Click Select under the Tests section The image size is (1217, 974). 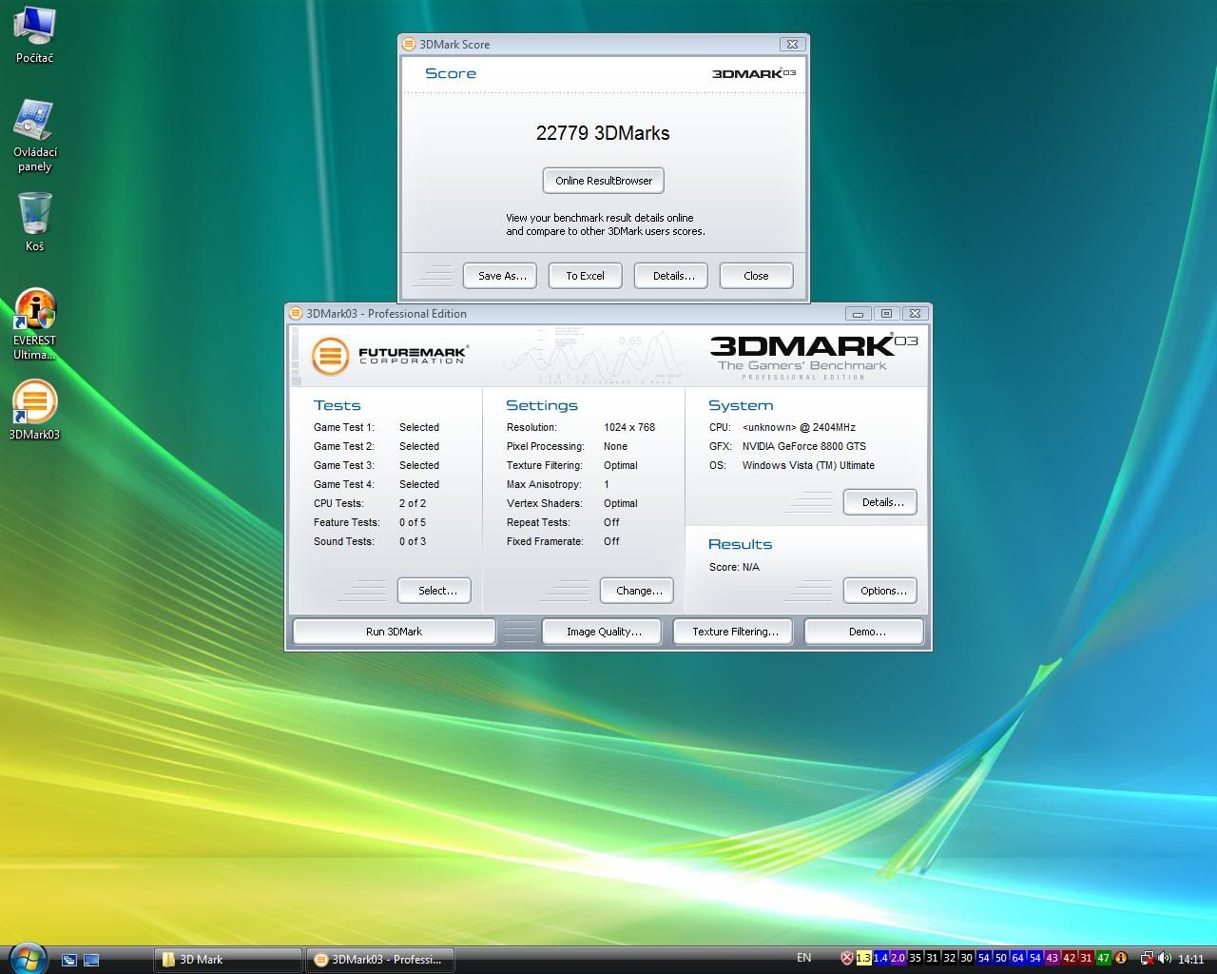coord(435,591)
